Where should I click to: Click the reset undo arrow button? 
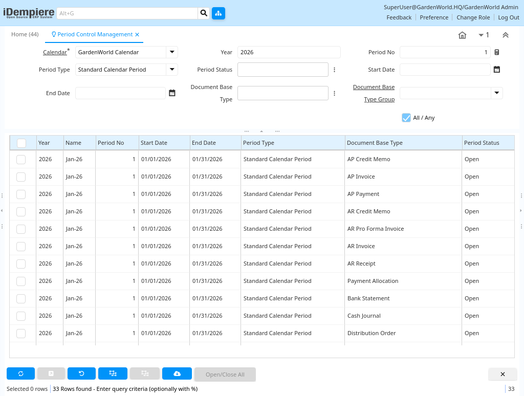pos(81,374)
